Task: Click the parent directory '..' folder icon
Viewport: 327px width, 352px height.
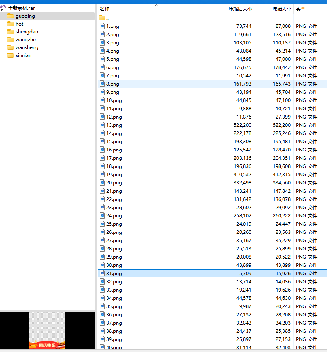Action: (102, 18)
